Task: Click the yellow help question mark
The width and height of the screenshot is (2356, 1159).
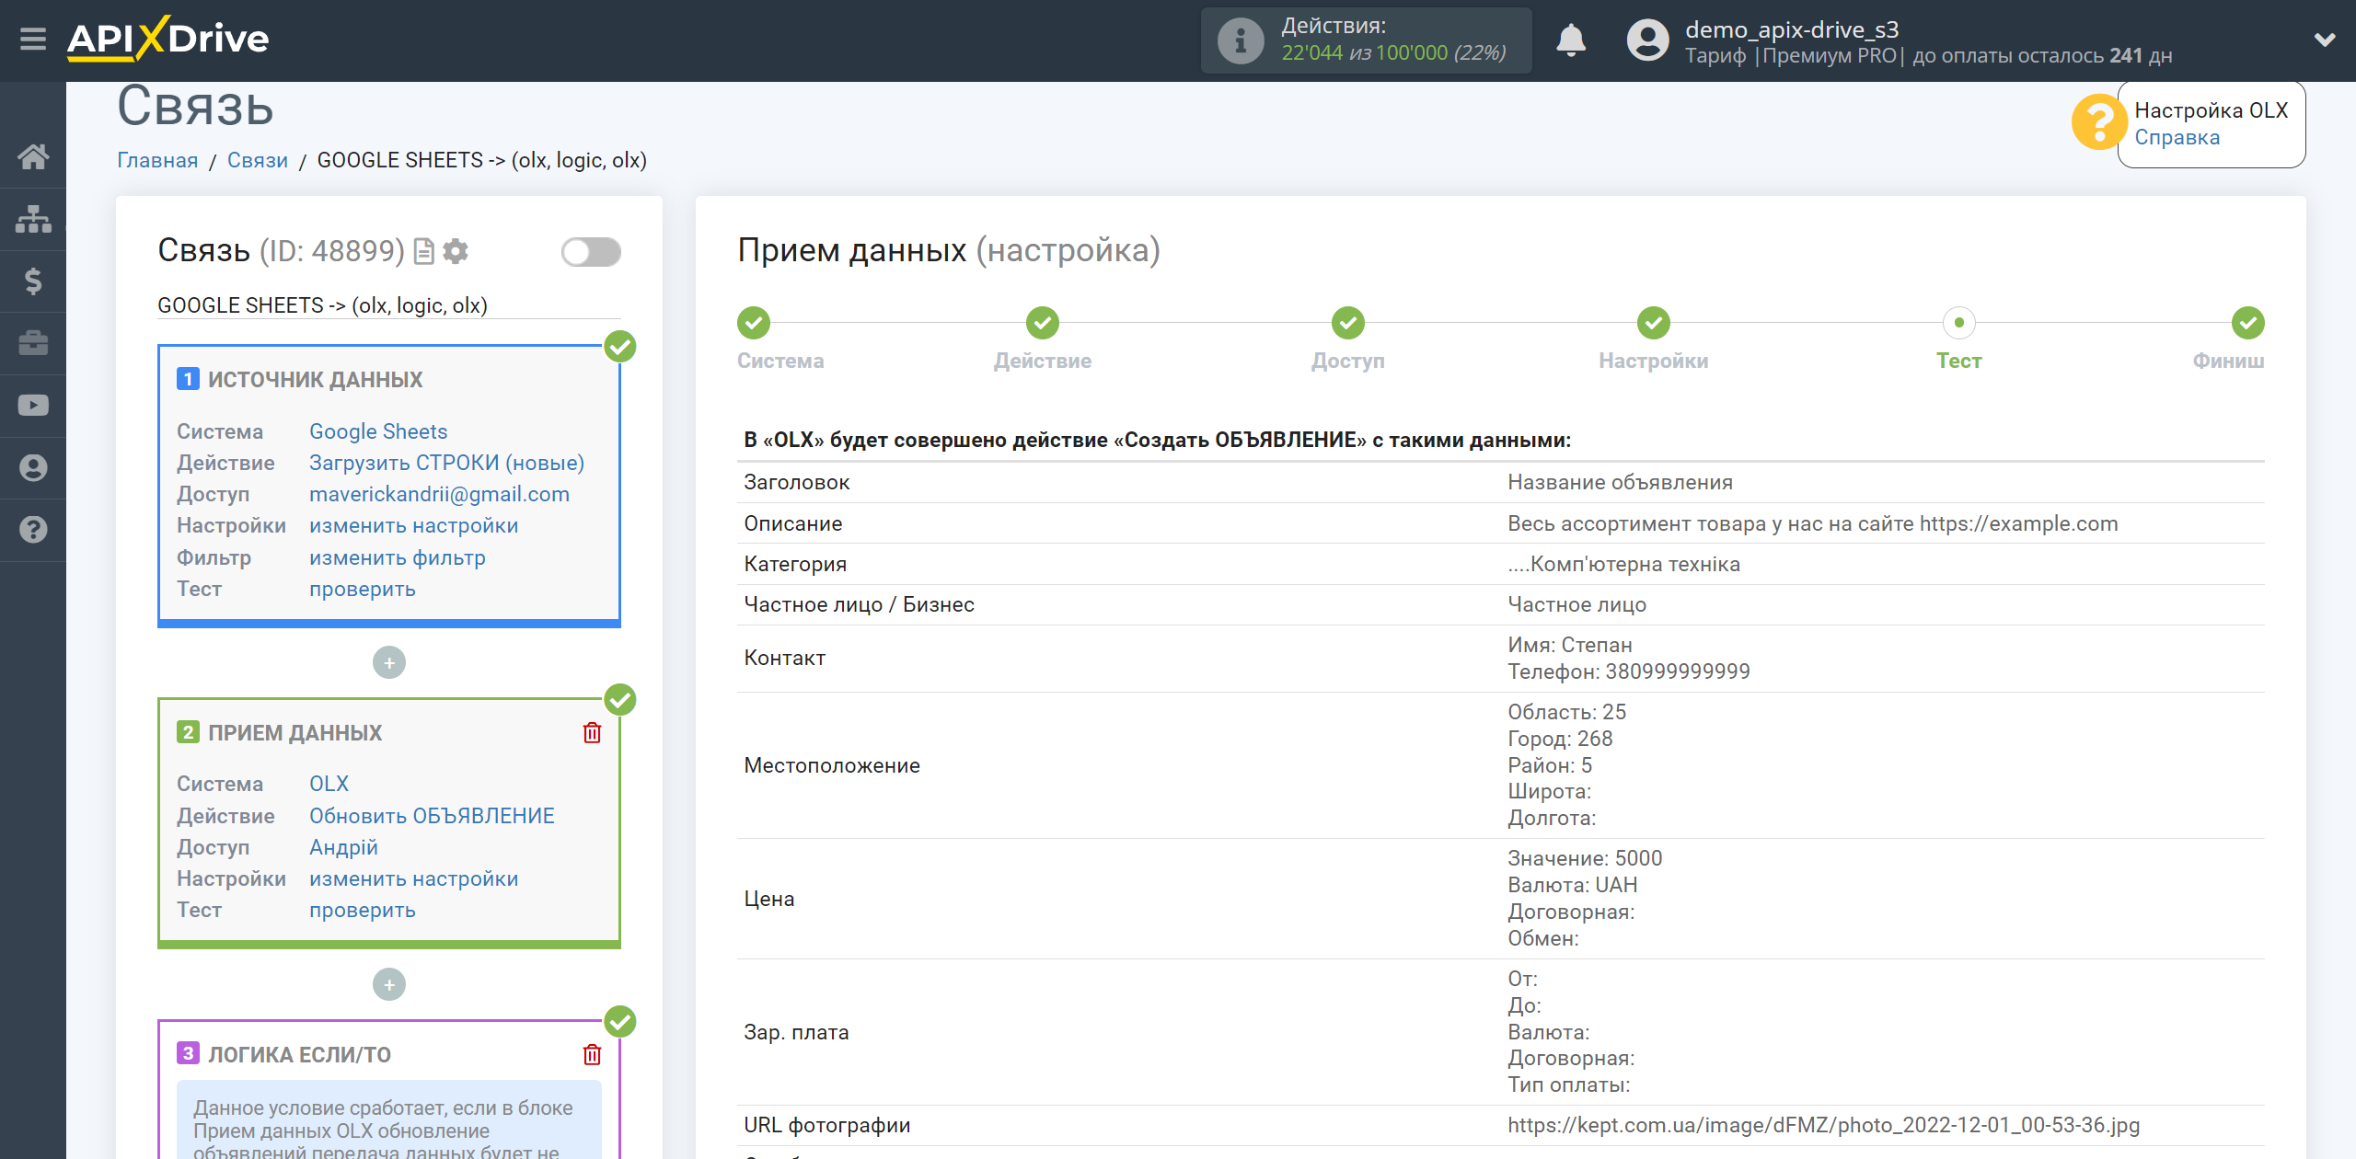Action: click(2098, 121)
